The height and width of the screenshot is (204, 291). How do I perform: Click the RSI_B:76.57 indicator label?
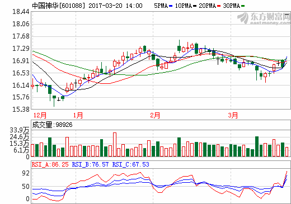[90, 164]
